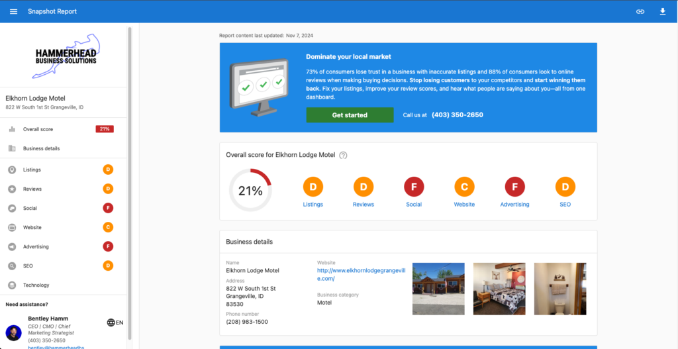Click the banner phone number (403) 350-2650
Image resolution: width=678 pixels, height=349 pixels.
(x=458, y=115)
